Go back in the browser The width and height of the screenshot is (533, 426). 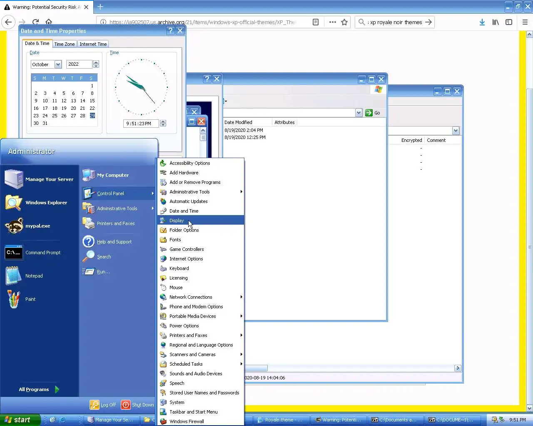click(x=8, y=22)
